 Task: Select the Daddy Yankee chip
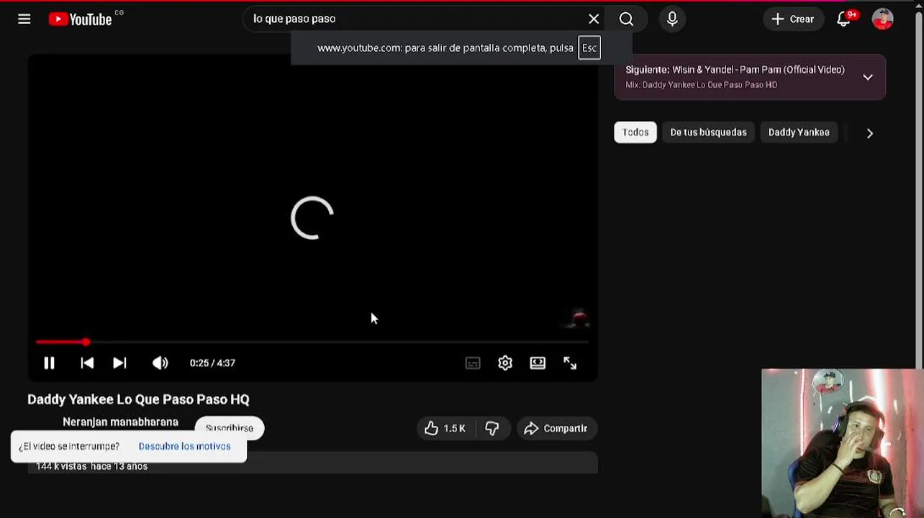pyautogui.click(x=799, y=132)
